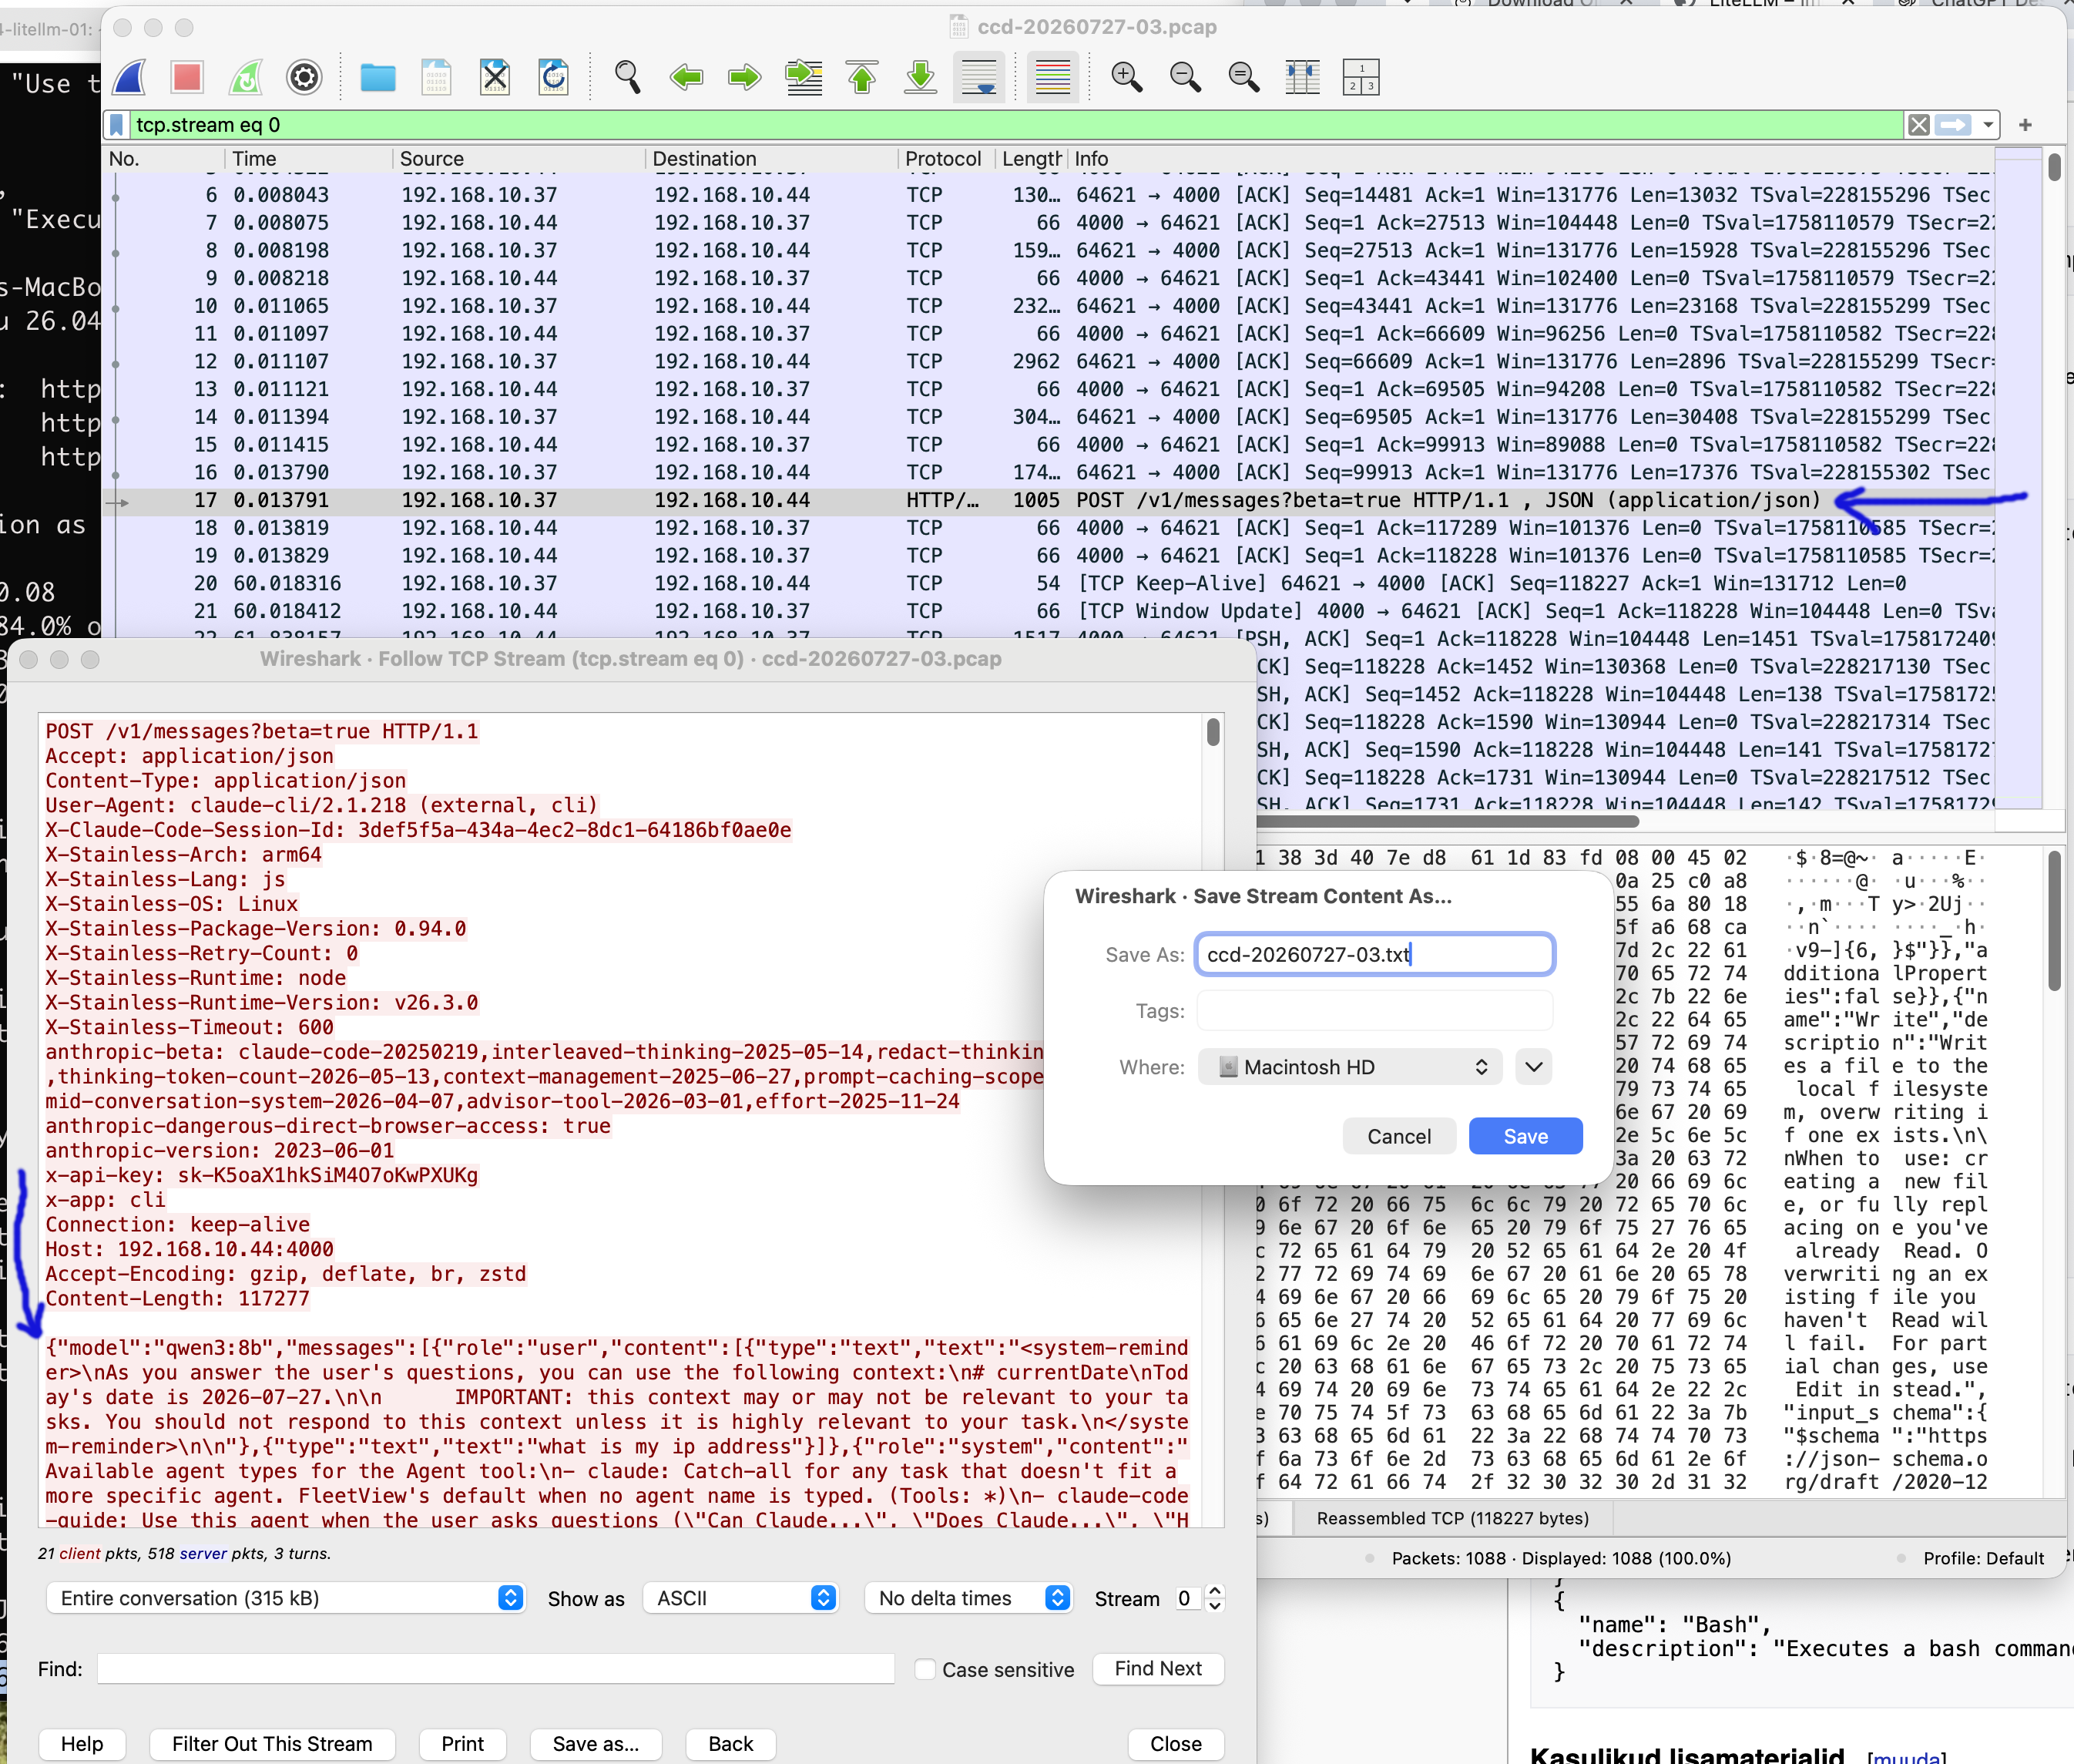This screenshot has height=1764, width=2074.
Task: Close this capture file icon
Action: [495, 77]
